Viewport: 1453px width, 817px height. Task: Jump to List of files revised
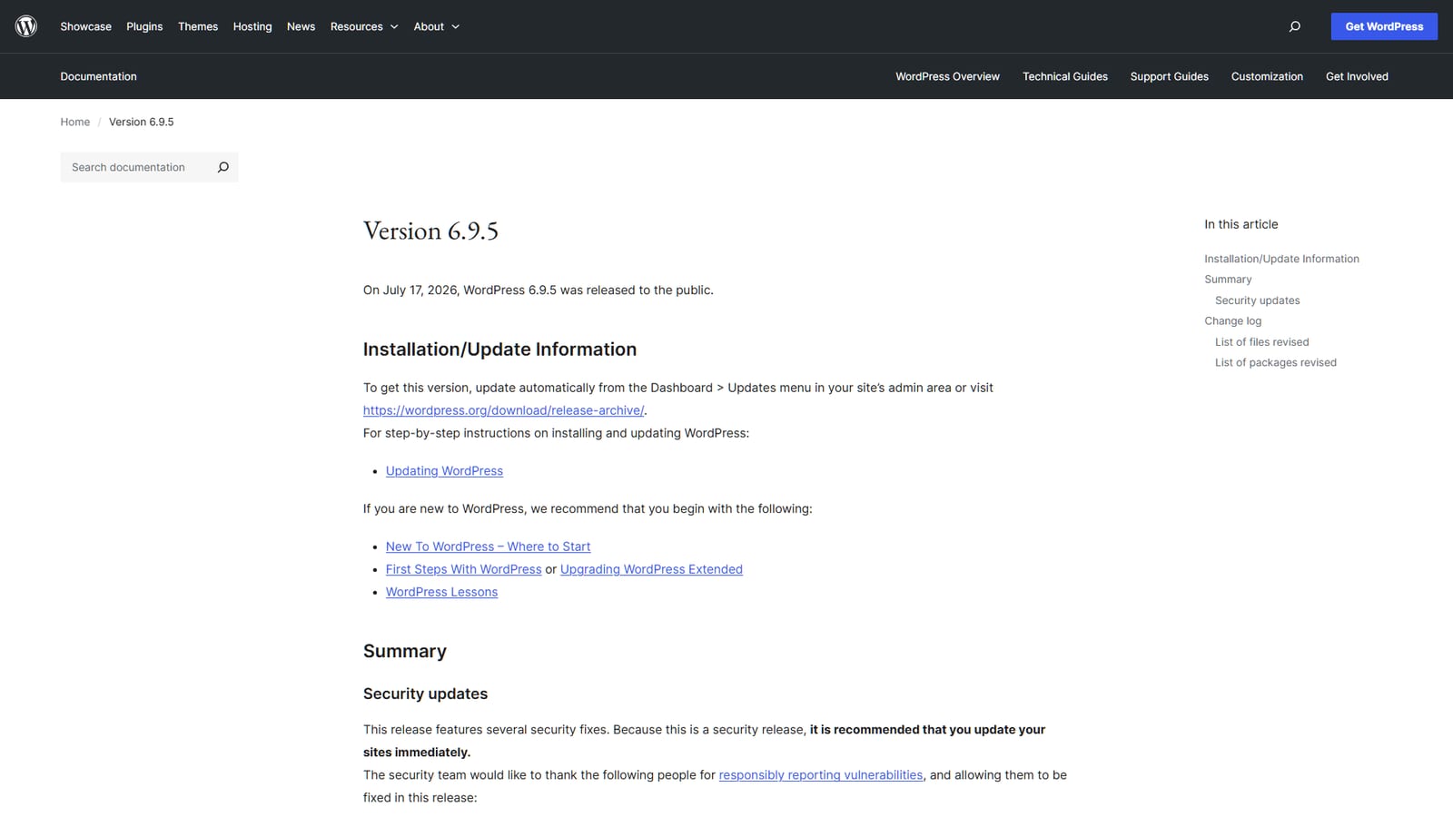1261,342
